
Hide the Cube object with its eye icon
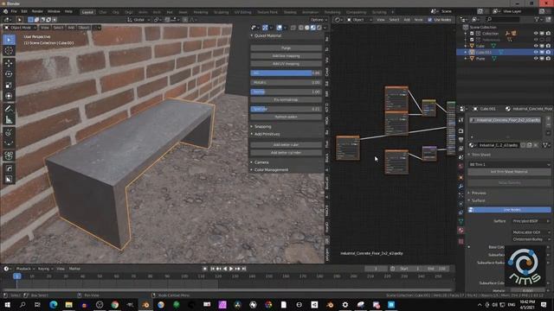(x=536, y=46)
